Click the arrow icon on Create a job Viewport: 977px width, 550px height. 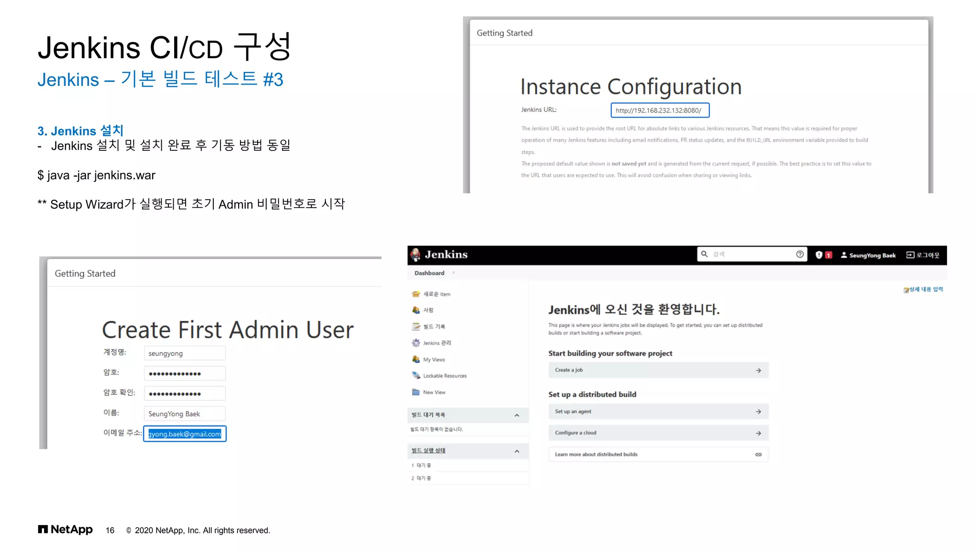point(759,370)
